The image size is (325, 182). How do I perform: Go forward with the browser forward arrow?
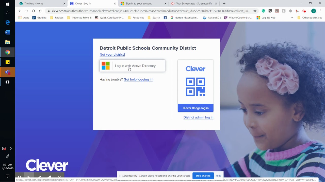27,11
